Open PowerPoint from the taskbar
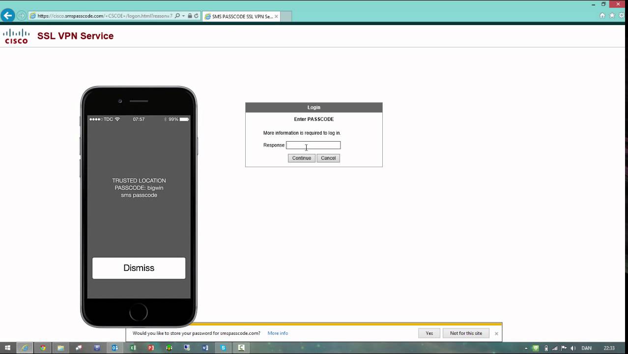Image resolution: width=628 pixels, height=354 pixels. coord(151,348)
